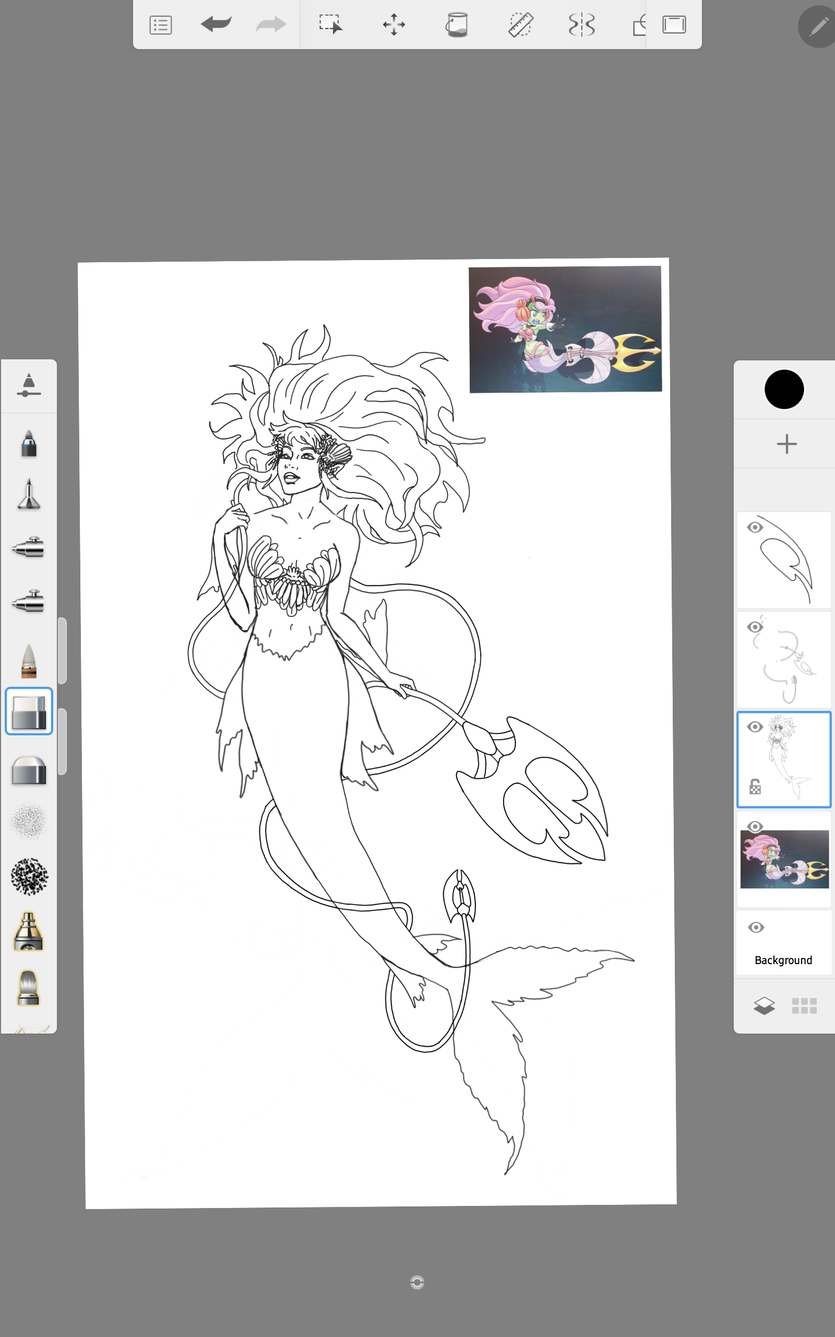
Task: Select the soft rounded eraser
Action: pos(29,770)
